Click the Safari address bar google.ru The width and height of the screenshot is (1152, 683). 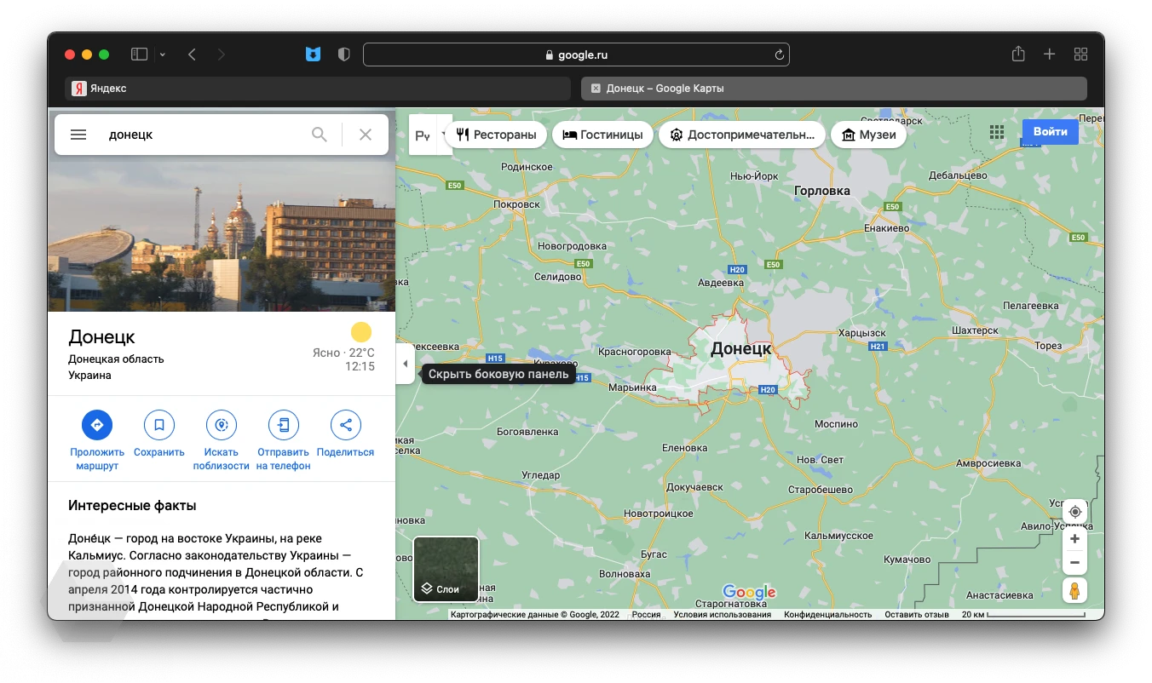click(x=576, y=55)
